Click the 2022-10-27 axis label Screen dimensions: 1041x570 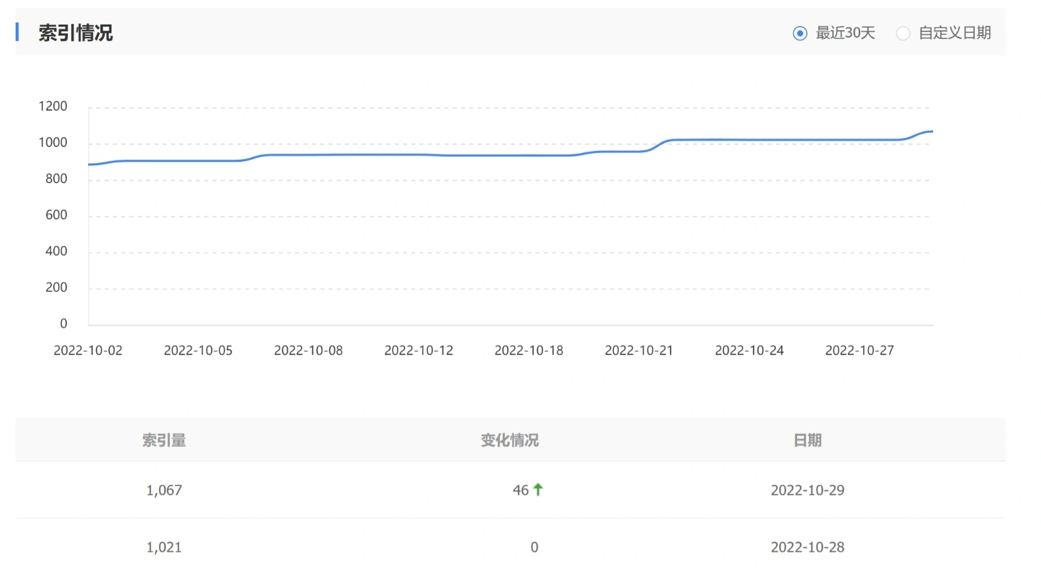click(x=859, y=350)
